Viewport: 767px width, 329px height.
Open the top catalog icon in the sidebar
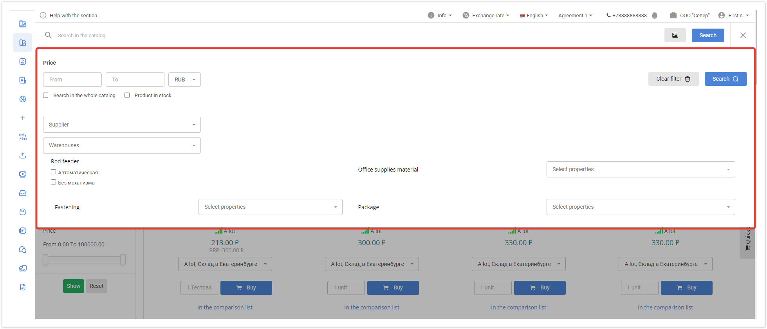pos(23,24)
